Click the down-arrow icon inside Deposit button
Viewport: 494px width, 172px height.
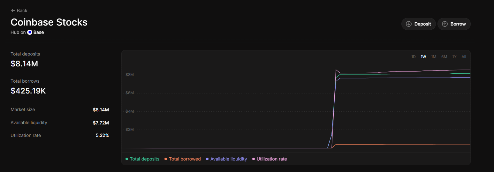point(409,24)
